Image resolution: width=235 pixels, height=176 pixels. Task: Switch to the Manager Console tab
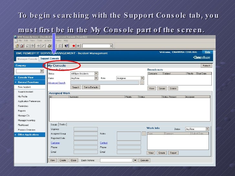pyautogui.click(x=27, y=59)
